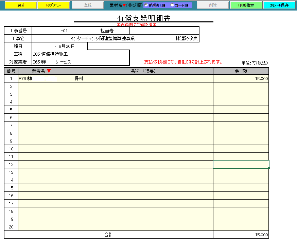
Task: Click the cyan 別シート保存 save button
Action: (279, 5)
